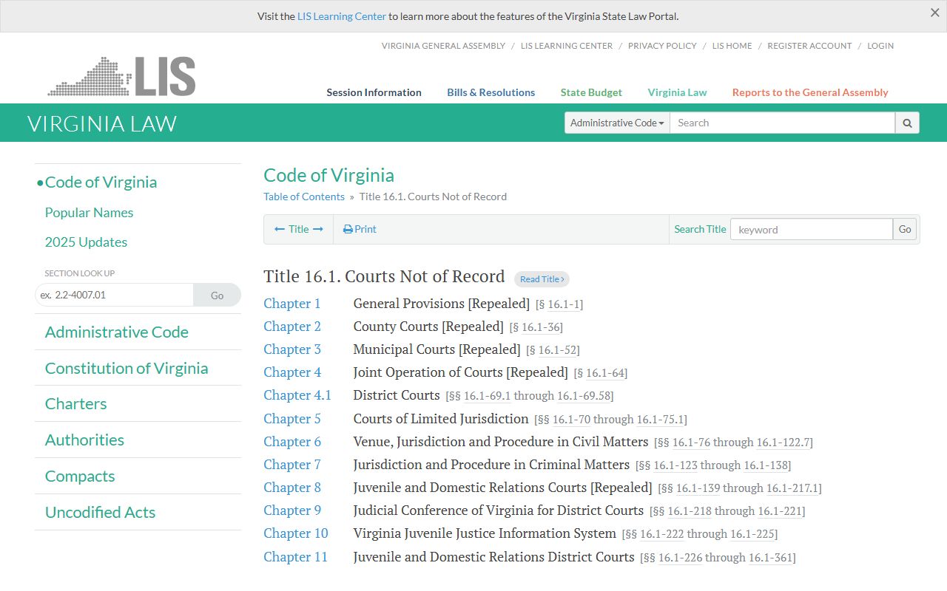Open section 16.1-123 link
The image size is (947, 591).
click(x=675, y=465)
